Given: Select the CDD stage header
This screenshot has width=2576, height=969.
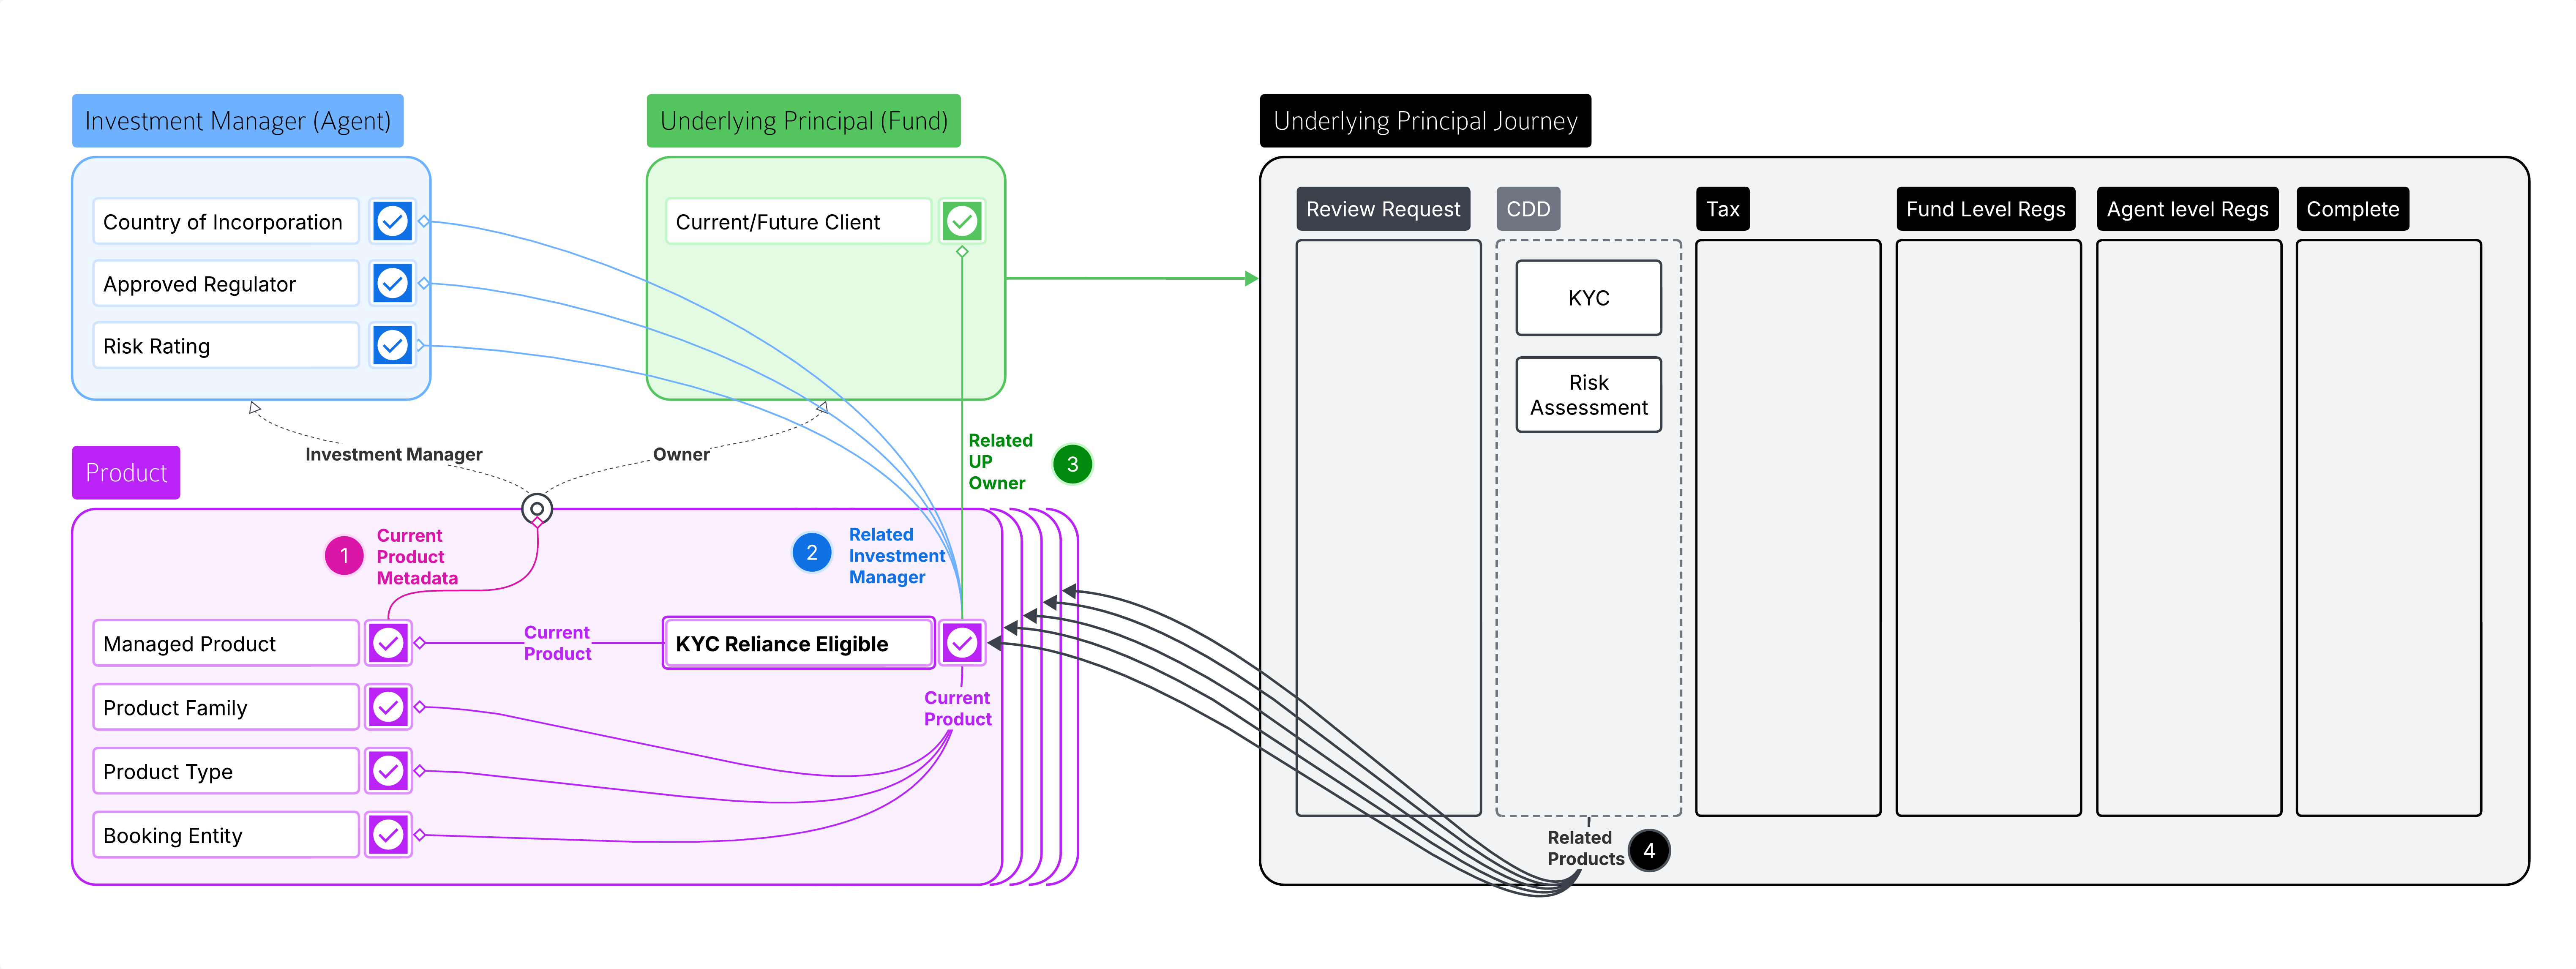Looking at the screenshot, I should point(1527,209).
